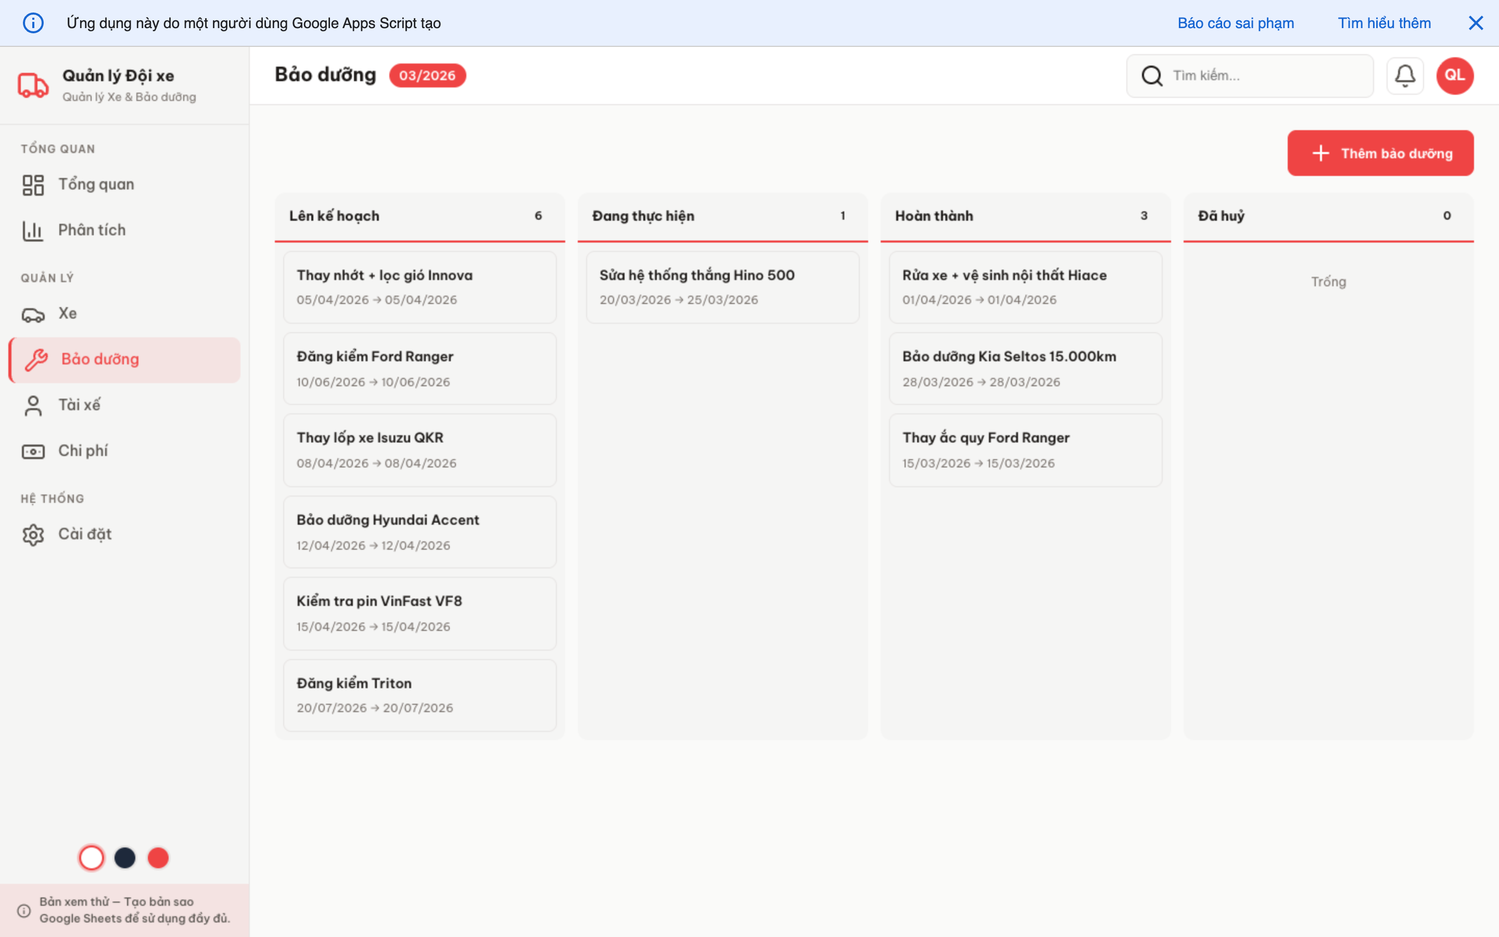Open the Tìm hiểu thêm menu item
The height and width of the screenshot is (937, 1499).
coord(1384,23)
